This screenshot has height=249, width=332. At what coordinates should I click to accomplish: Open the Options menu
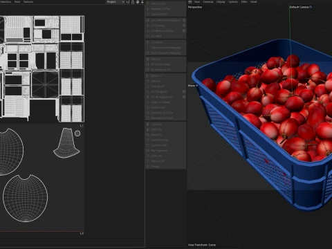pyautogui.click(x=233, y=2)
